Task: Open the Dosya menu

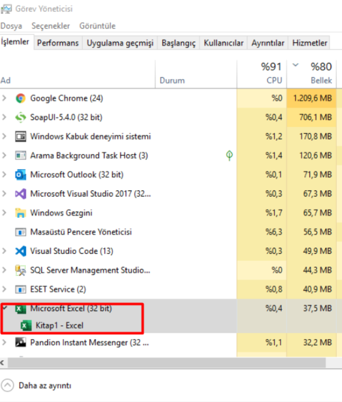Action: pyautogui.click(x=11, y=26)
